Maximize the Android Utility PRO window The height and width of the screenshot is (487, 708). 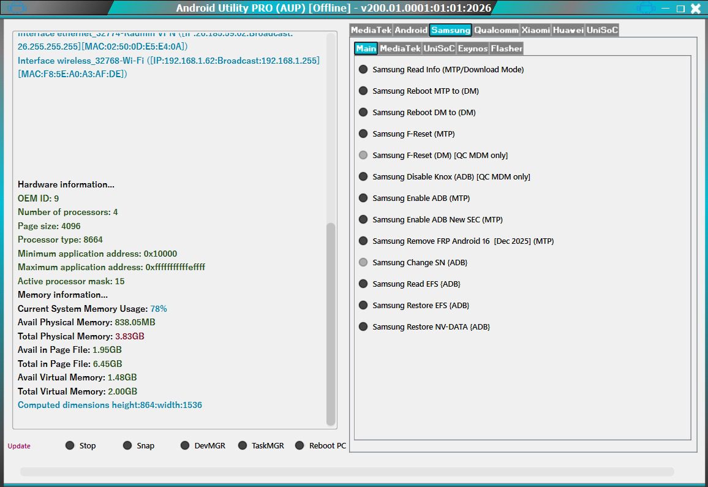pyautogui.click(x=680, y=8)
